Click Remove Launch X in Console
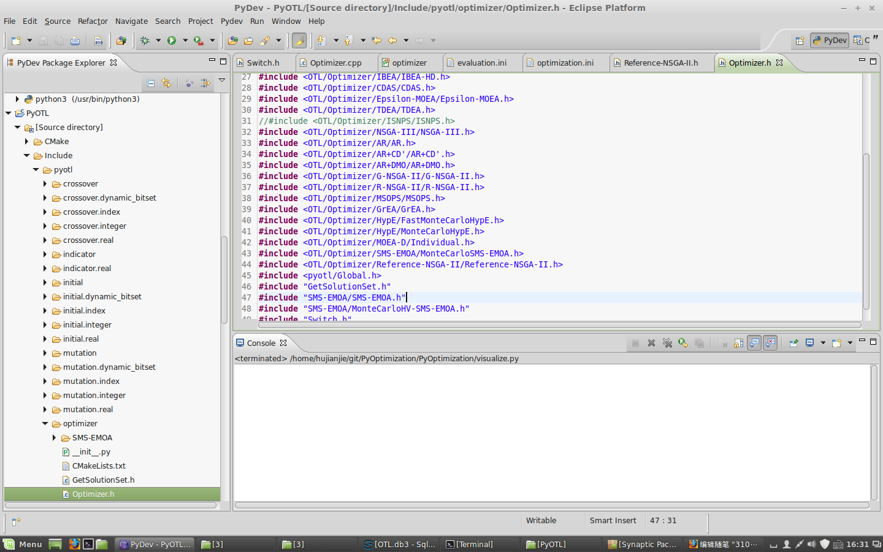This screenshot has height=552, width=883. click(x=651, y=343)
